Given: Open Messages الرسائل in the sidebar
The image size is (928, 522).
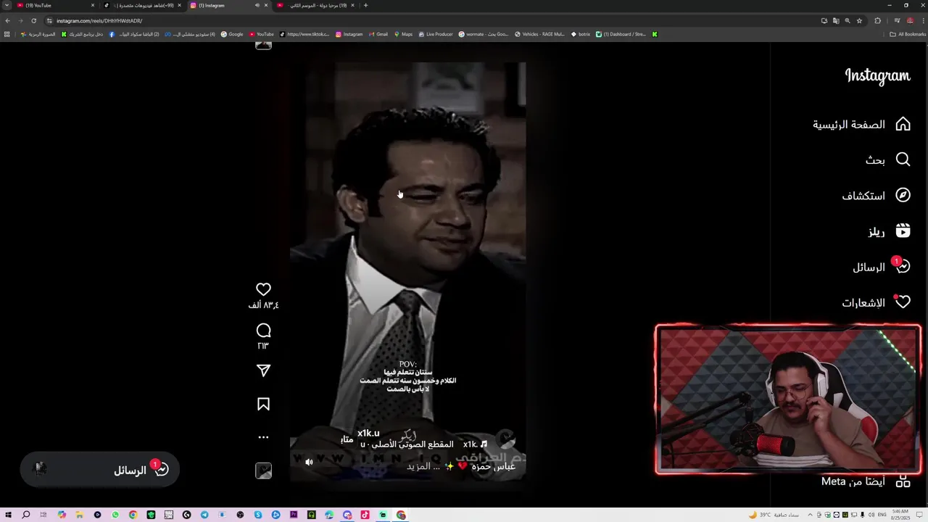Looking at the screenshot, I should click(881, 267).
